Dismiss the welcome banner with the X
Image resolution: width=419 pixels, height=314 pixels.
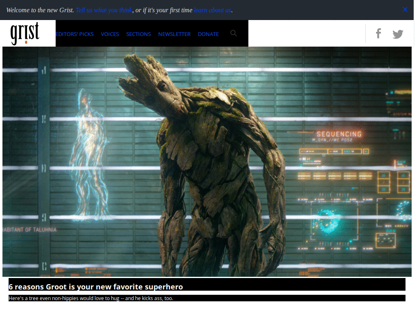point(405,9)
